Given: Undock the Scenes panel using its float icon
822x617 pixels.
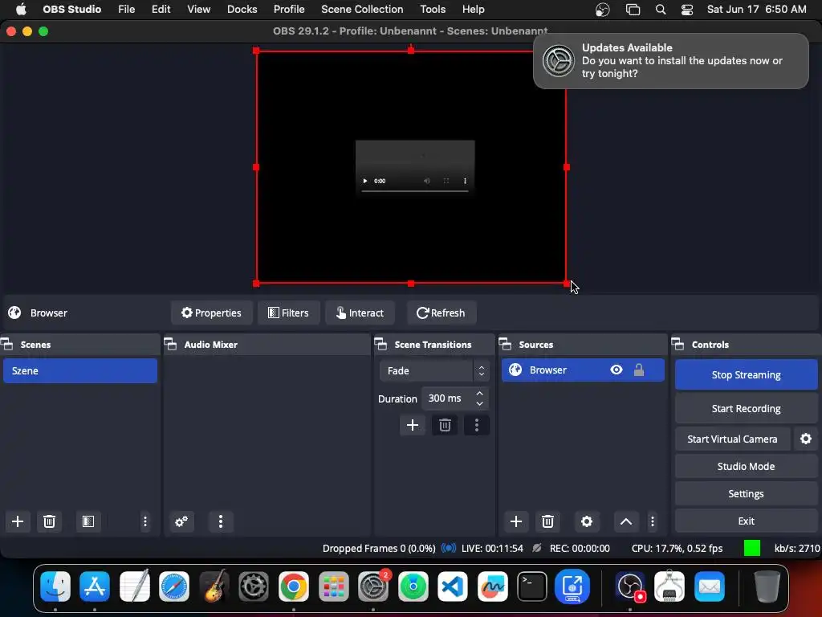Looking at the screenshot, I should [6, 344].
